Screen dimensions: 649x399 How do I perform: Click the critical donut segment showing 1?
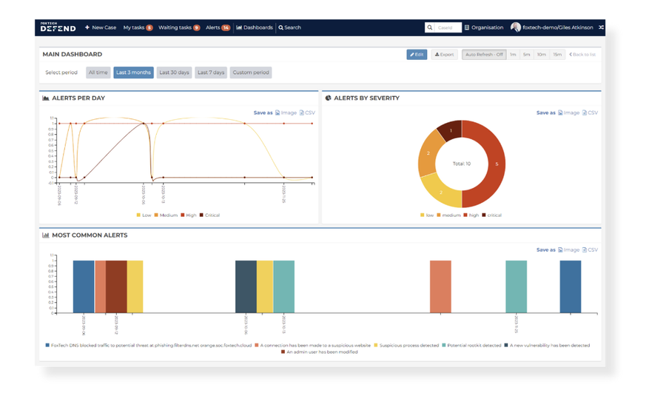point(451,130)
